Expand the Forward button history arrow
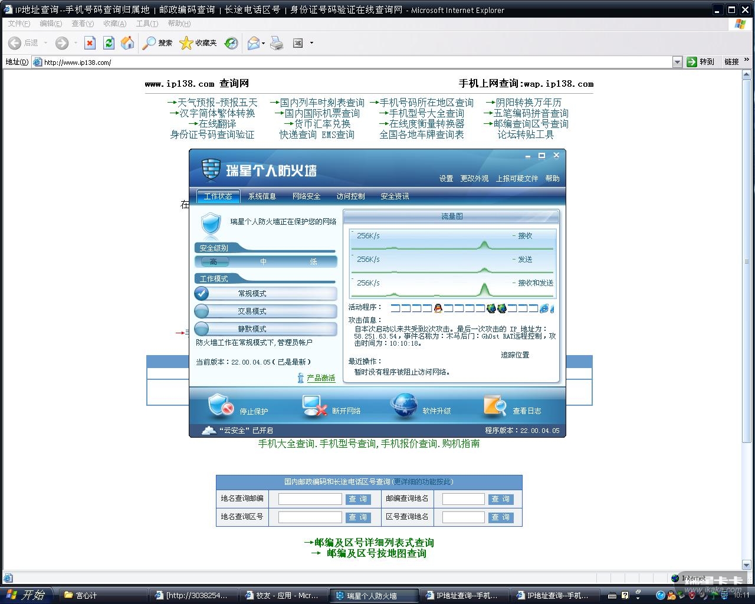Screen dimensions: 755x604 tap(75, 43)
